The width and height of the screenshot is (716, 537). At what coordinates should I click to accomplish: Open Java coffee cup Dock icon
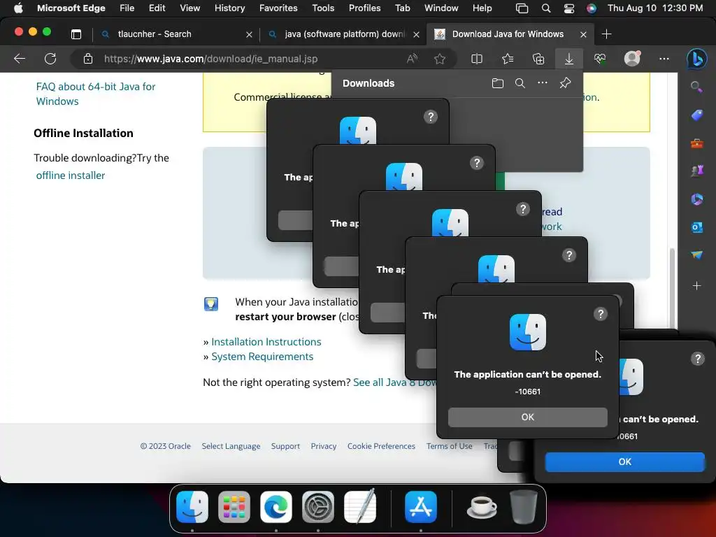click(482, 507)
